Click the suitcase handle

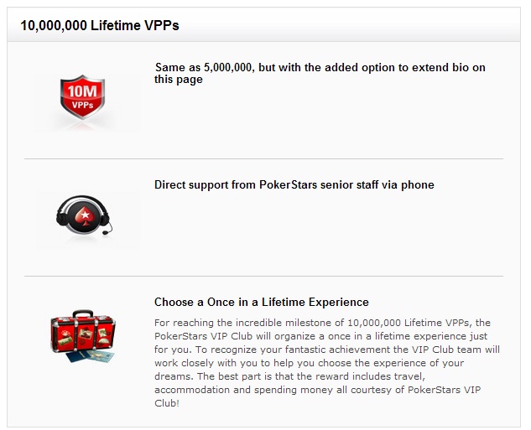pos(83,313)
